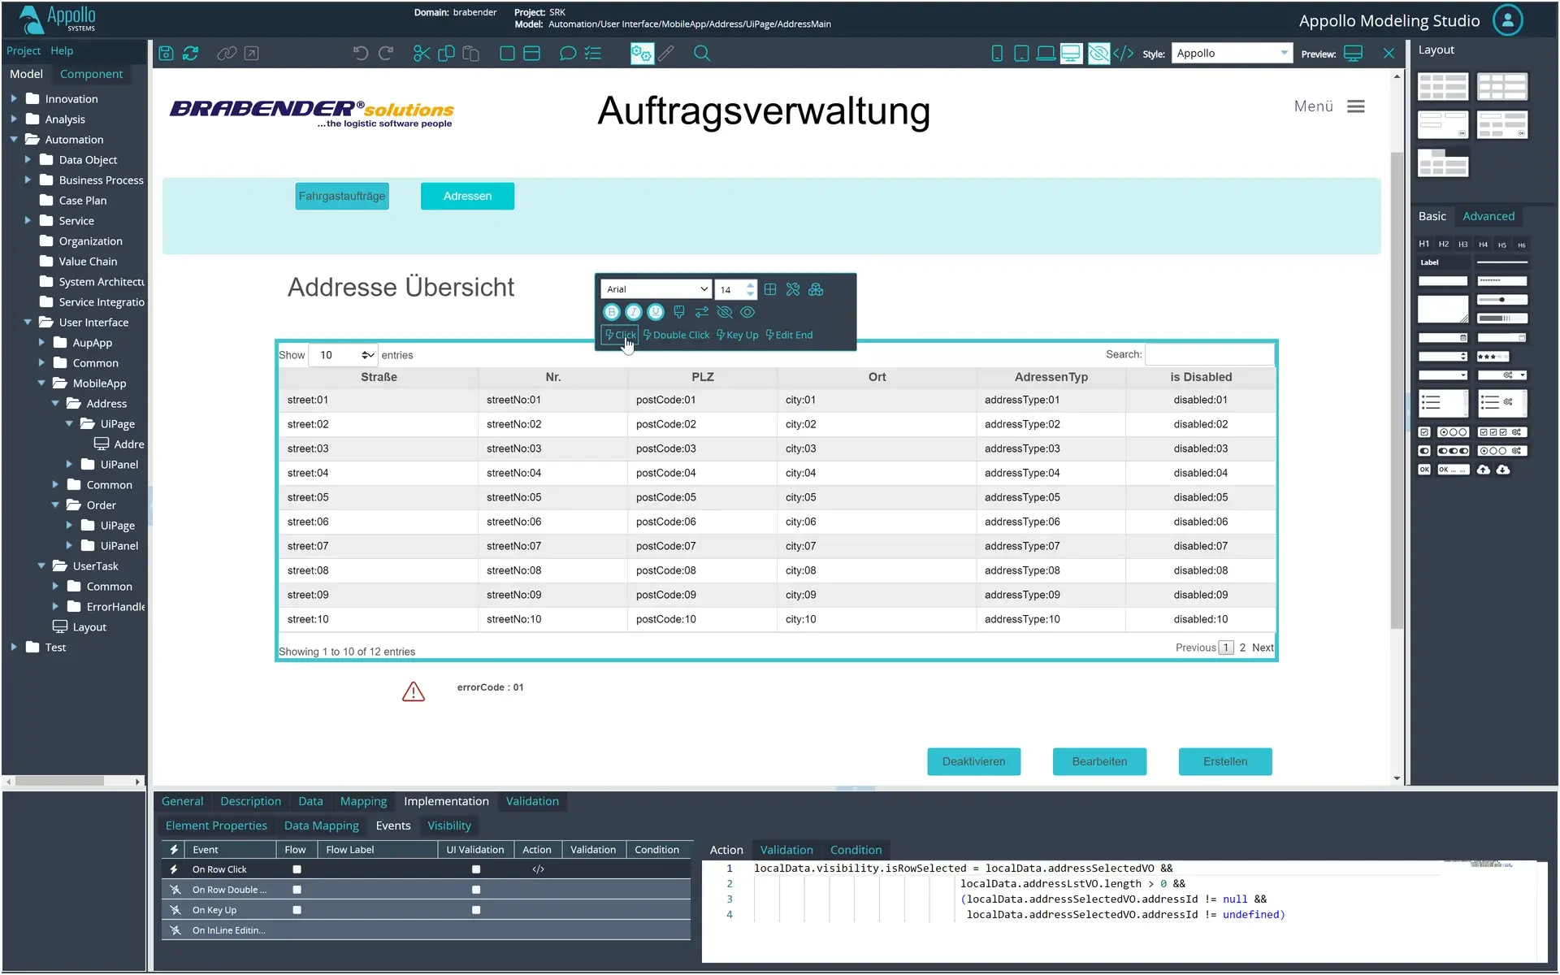Tick the Flow checkbox for On Row Click

tap(297, 869)
